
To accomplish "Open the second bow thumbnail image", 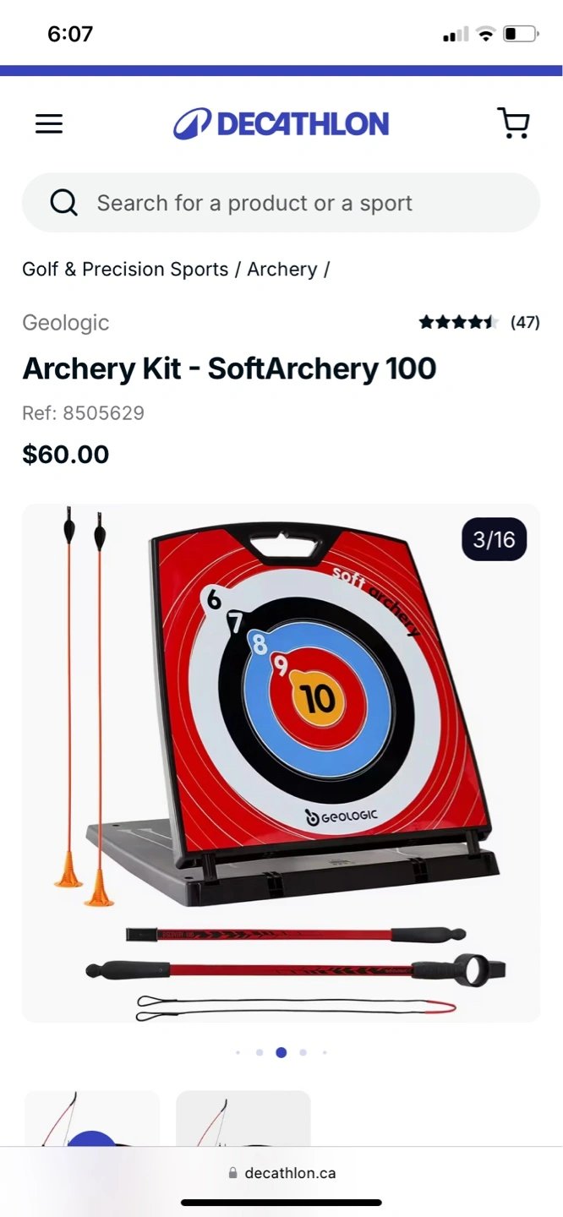I will point(243,1118).
